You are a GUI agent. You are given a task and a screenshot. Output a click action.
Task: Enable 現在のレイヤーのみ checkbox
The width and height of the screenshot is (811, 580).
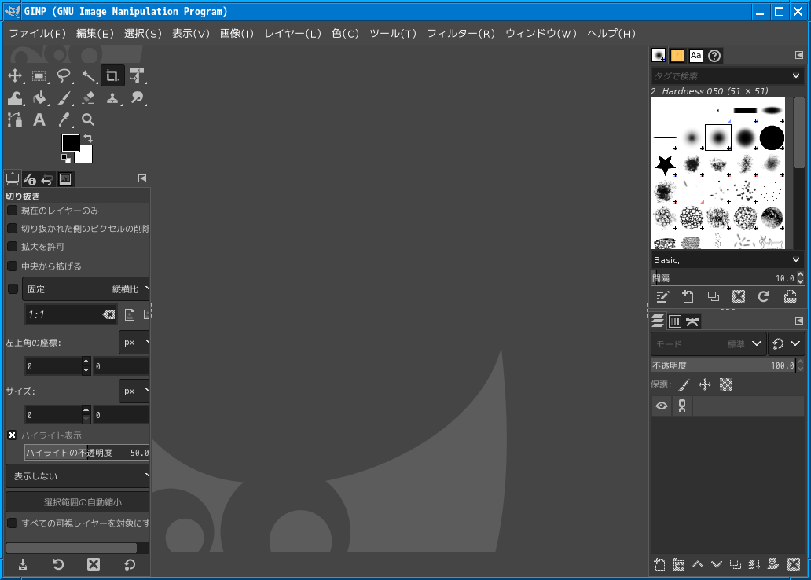(x=13, y=211)
